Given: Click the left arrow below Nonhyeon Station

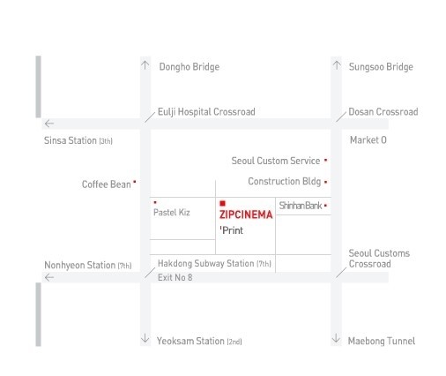Looking at the screenshot, I should [x=49, y=277].
